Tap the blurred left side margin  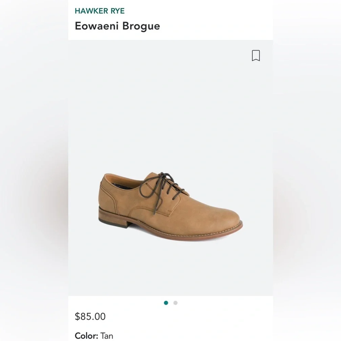34,170
